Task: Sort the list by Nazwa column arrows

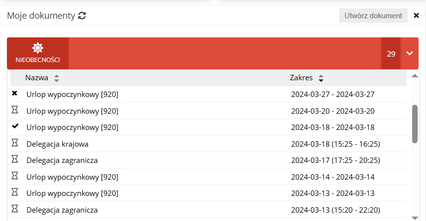Action: (x=56, y=78)
